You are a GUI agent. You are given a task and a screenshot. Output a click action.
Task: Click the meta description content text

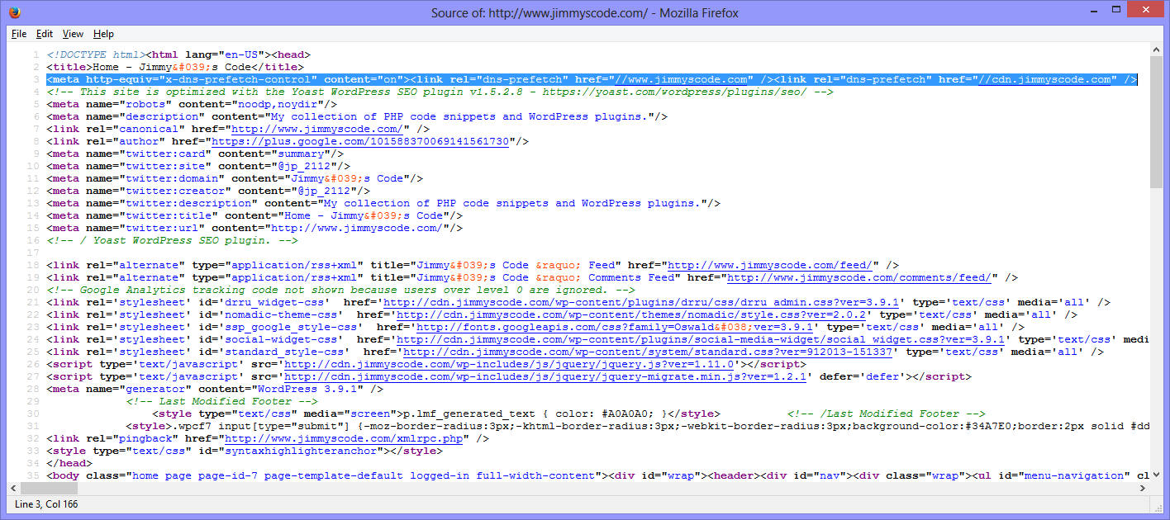pos(459,116)
